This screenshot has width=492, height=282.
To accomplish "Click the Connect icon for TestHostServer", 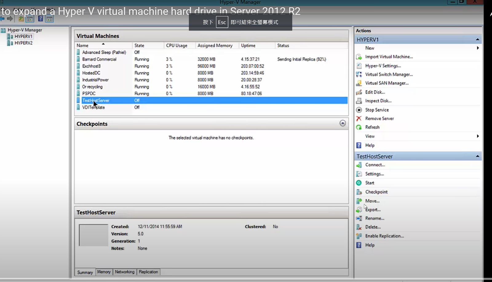I will coord(359,165).
